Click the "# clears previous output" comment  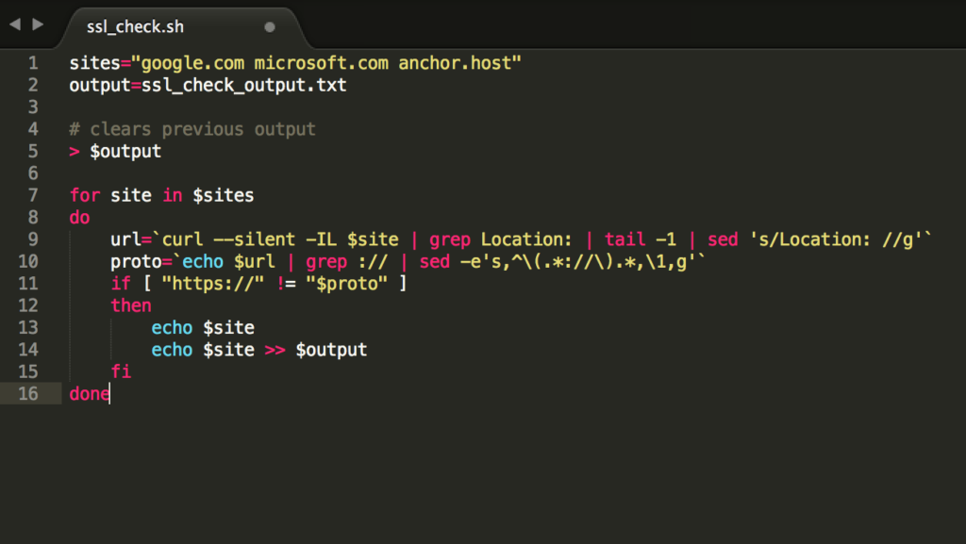(x=192, y=129)
